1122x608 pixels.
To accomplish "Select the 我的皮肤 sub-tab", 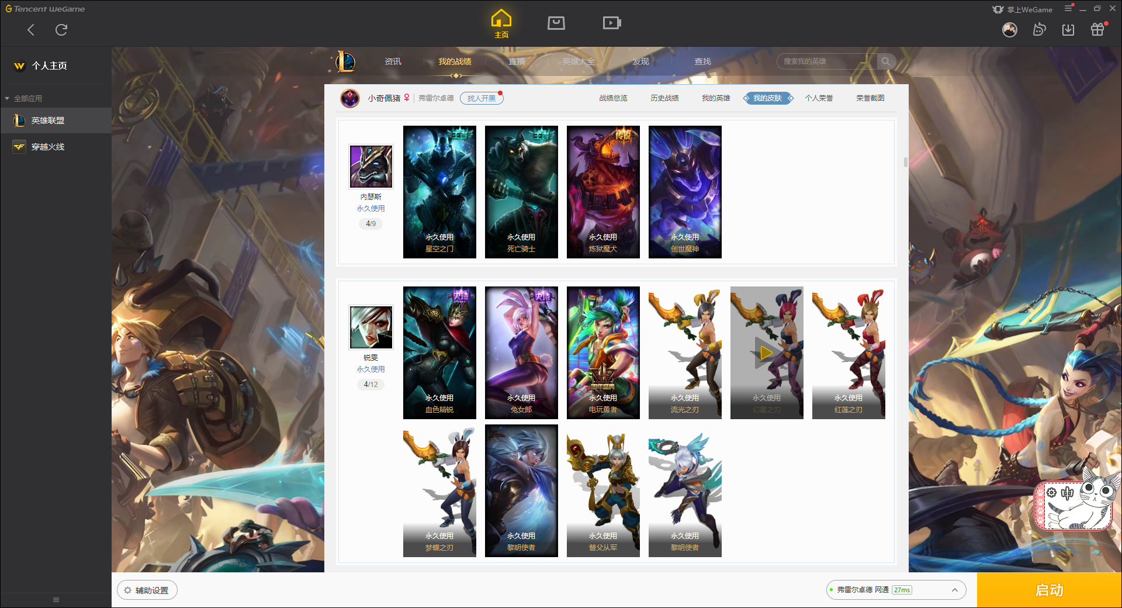I will point(767,98).
